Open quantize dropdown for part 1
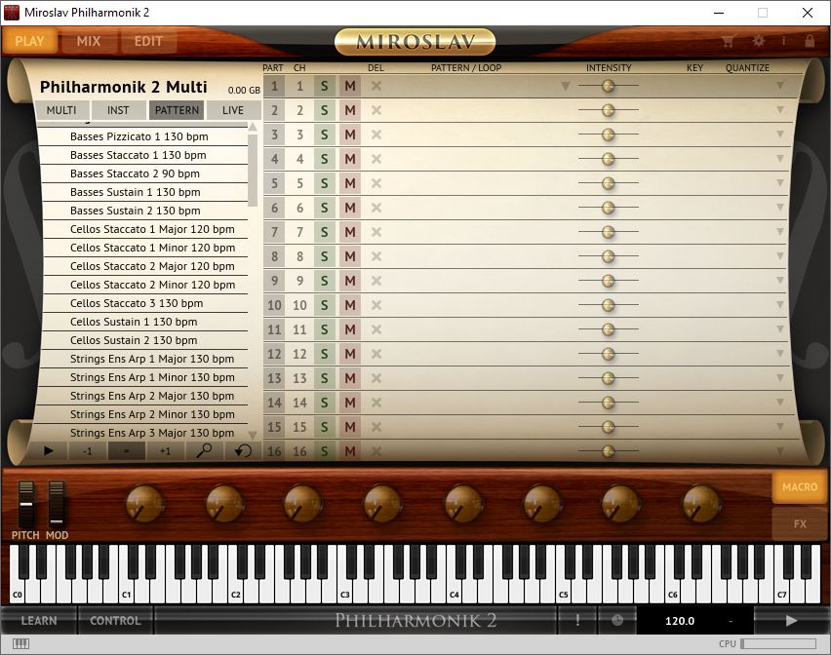Viewport: 831px width, 655px height. tap(780, 86)
